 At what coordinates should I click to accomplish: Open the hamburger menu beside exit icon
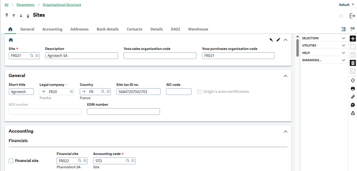click(341, 16)
